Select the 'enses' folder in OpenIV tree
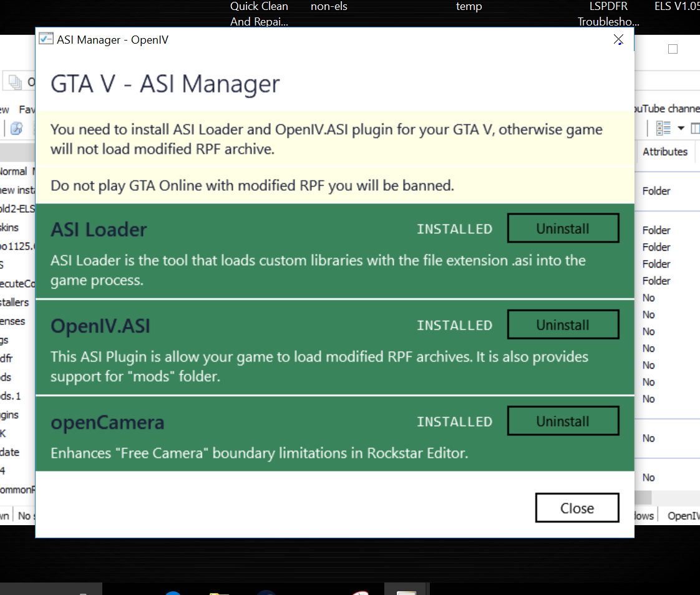Viewport: 700px width, 595px height. 12,321
